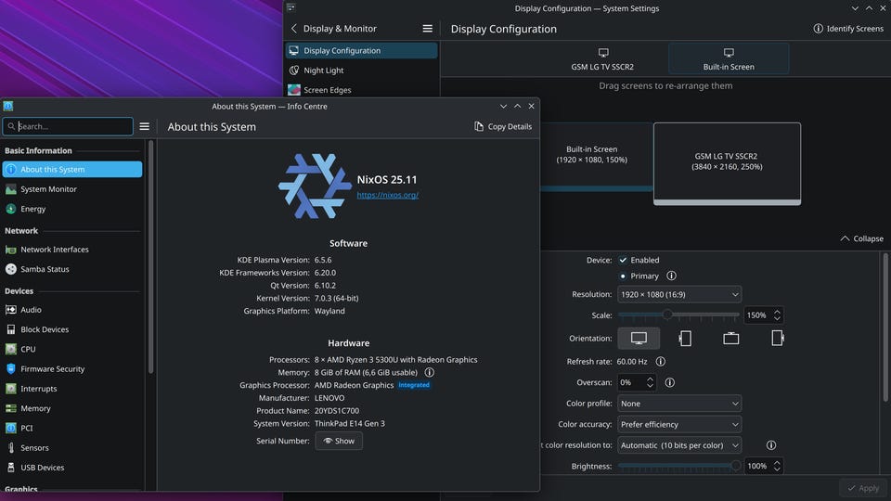Click info icon beside Refresh rate

tap(660, 361)
